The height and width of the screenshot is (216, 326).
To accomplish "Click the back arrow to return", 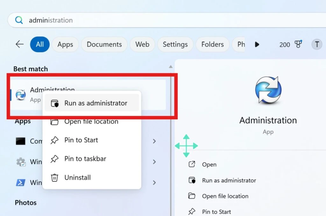I will [19, 44].
